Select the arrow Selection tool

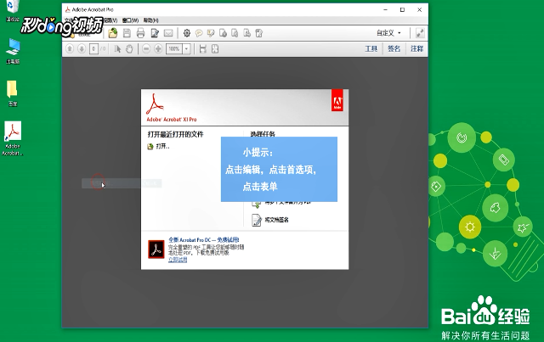117,49
